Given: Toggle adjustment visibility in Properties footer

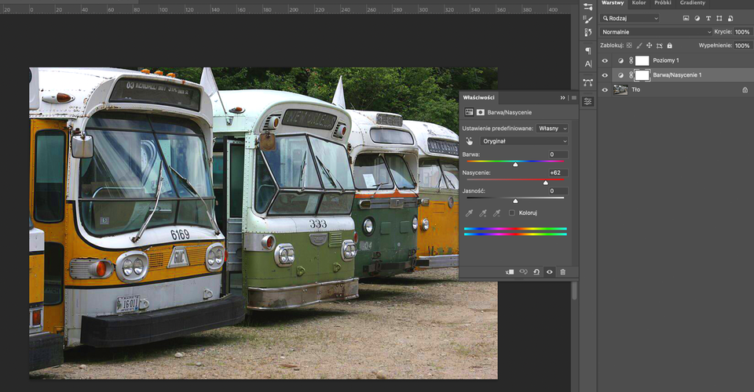Looking at the screenshot, I should point(550,272).
